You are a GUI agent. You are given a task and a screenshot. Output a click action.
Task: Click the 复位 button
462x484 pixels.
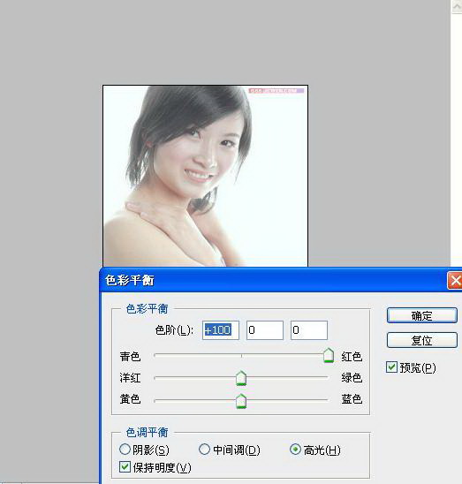pyautogui.click(x=422, y=340)
